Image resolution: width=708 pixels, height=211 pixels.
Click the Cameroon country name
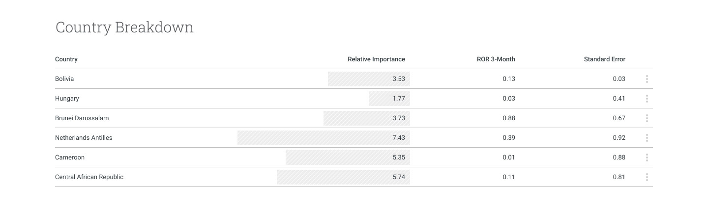point(70,158)
